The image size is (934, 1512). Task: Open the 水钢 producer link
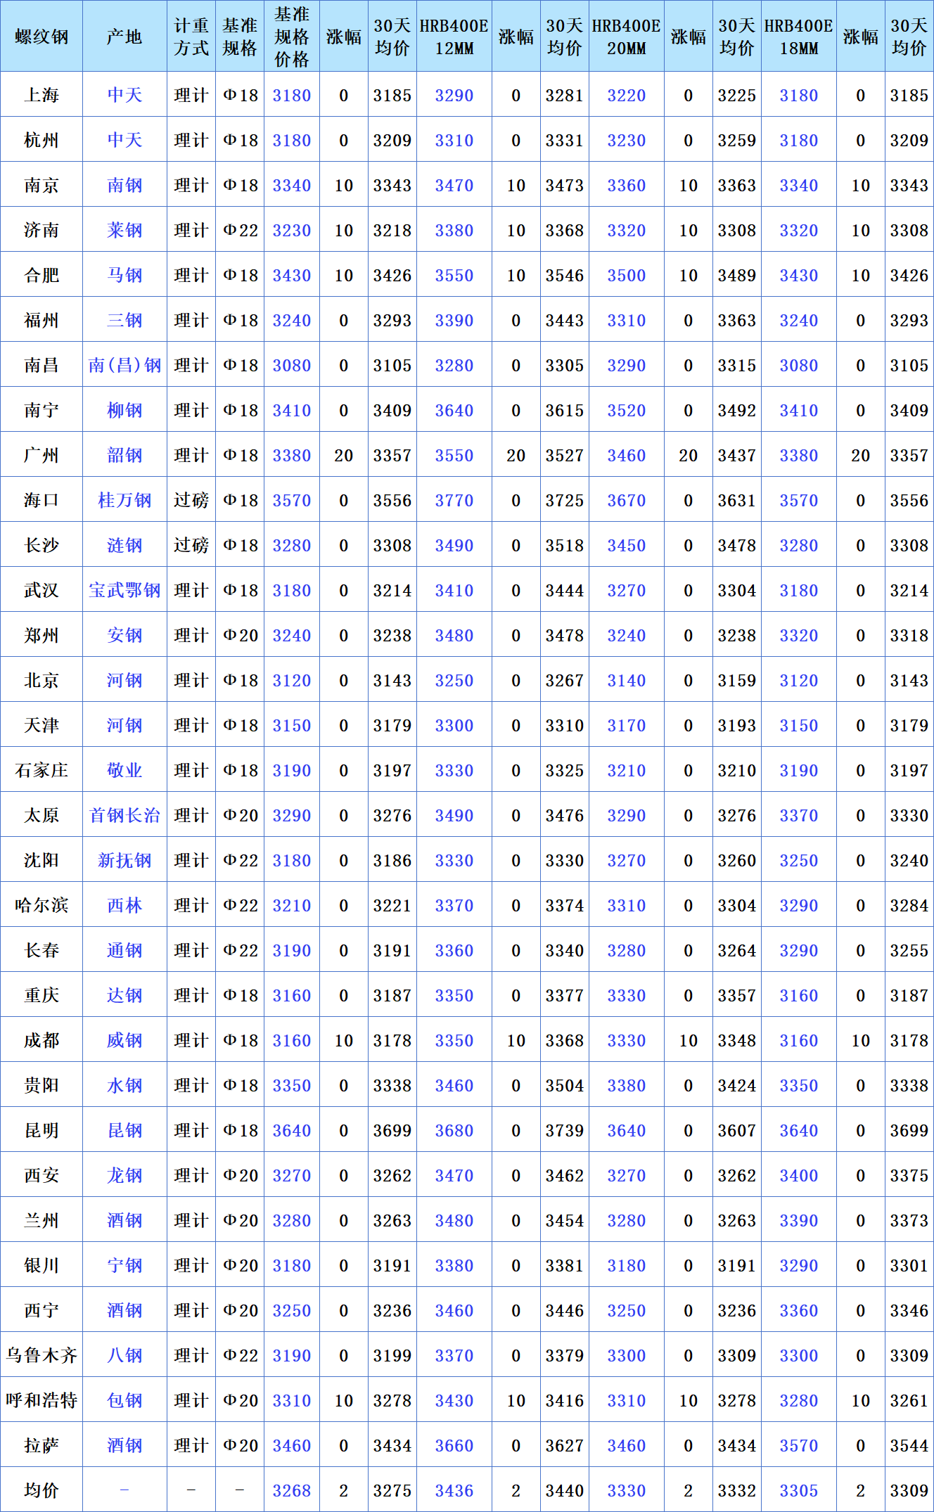124,1085
